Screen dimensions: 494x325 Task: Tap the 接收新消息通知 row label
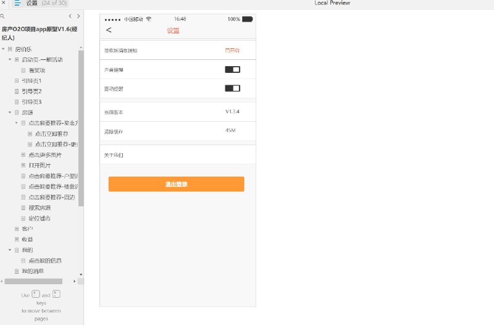[120, 51]
